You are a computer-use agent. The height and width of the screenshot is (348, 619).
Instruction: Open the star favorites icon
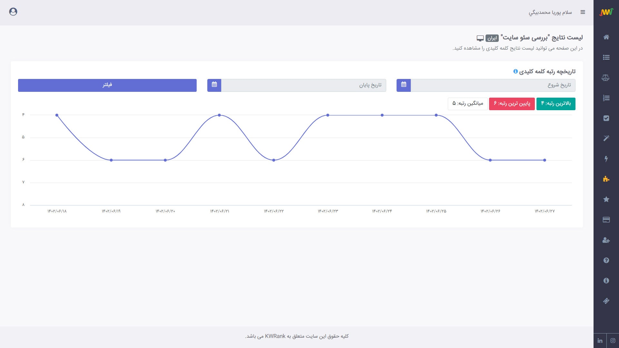[606, 199]
